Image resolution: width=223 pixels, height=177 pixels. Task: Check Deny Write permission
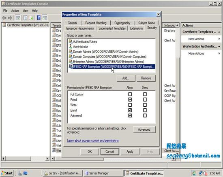pos(145,105)
